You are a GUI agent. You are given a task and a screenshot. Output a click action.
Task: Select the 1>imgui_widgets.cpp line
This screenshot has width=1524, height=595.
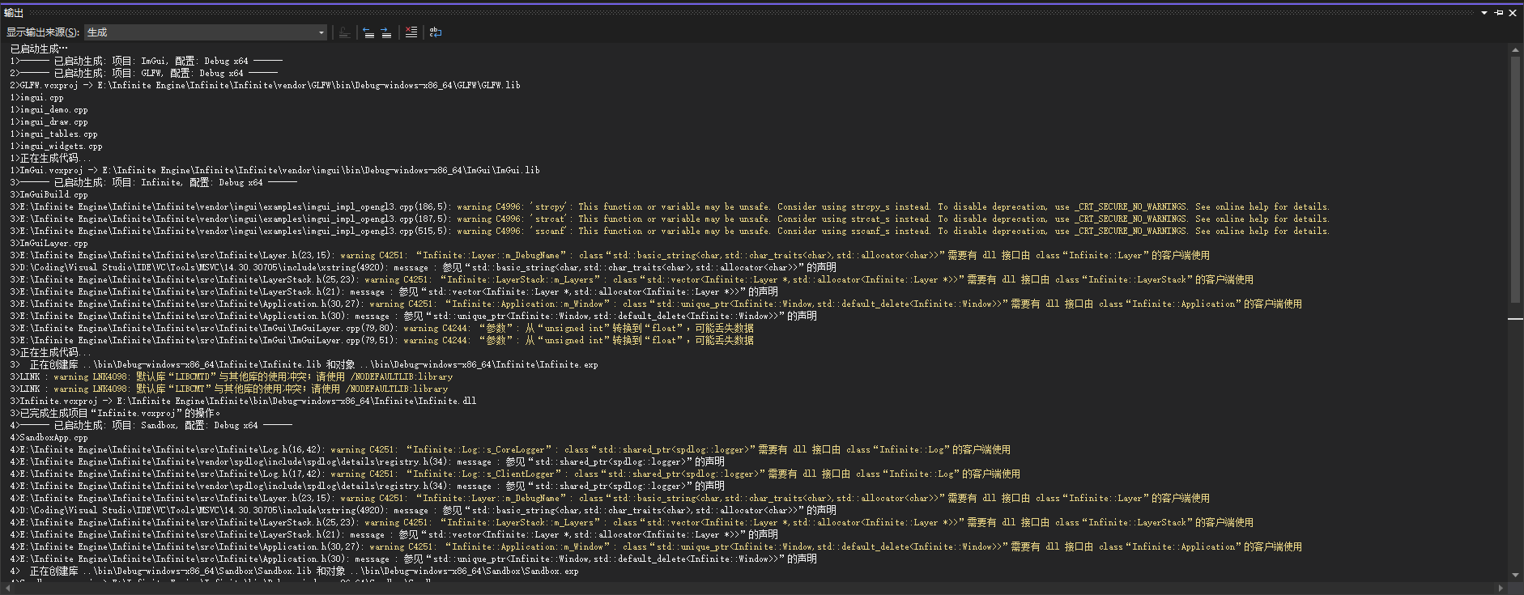pos(56,146)
